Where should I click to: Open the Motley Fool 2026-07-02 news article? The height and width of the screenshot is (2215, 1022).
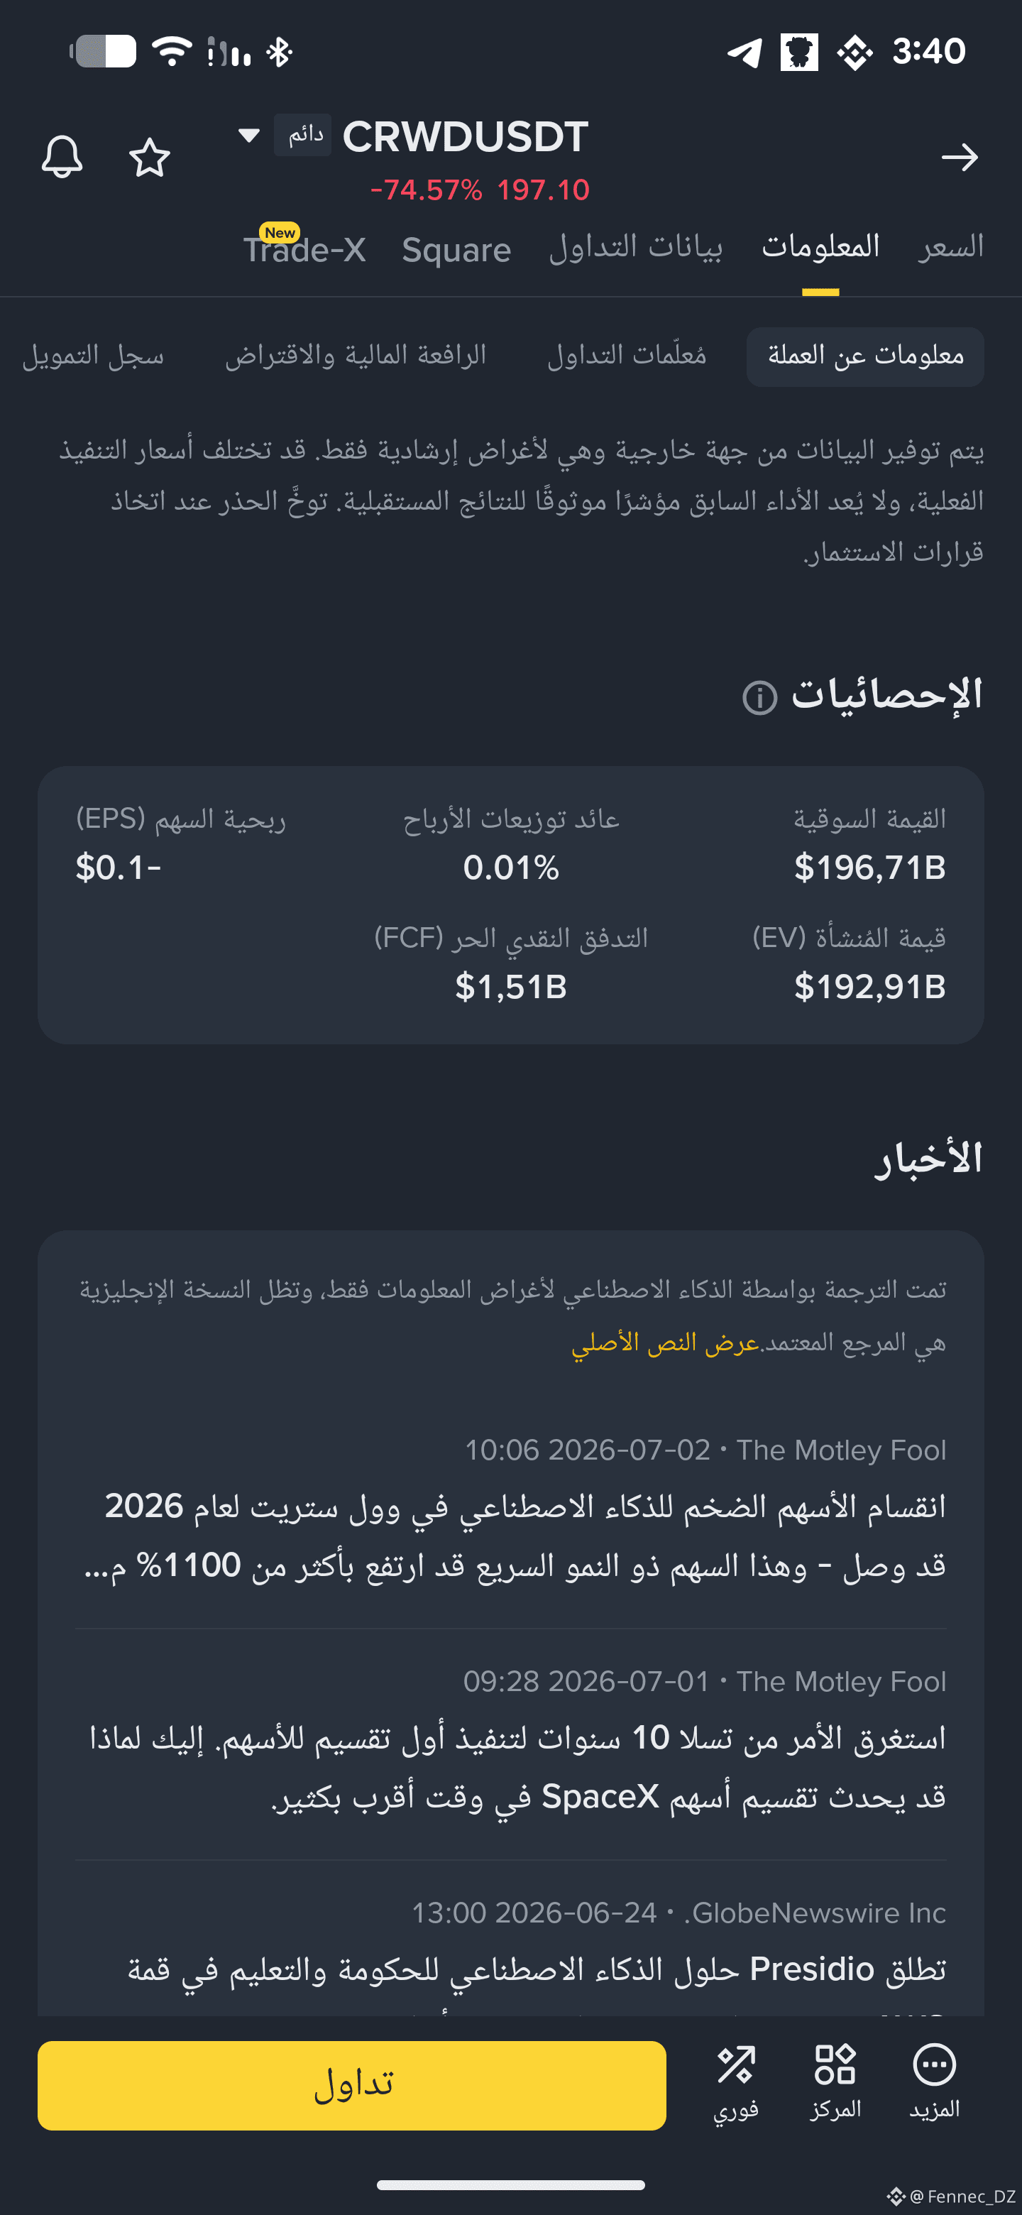510,1511
